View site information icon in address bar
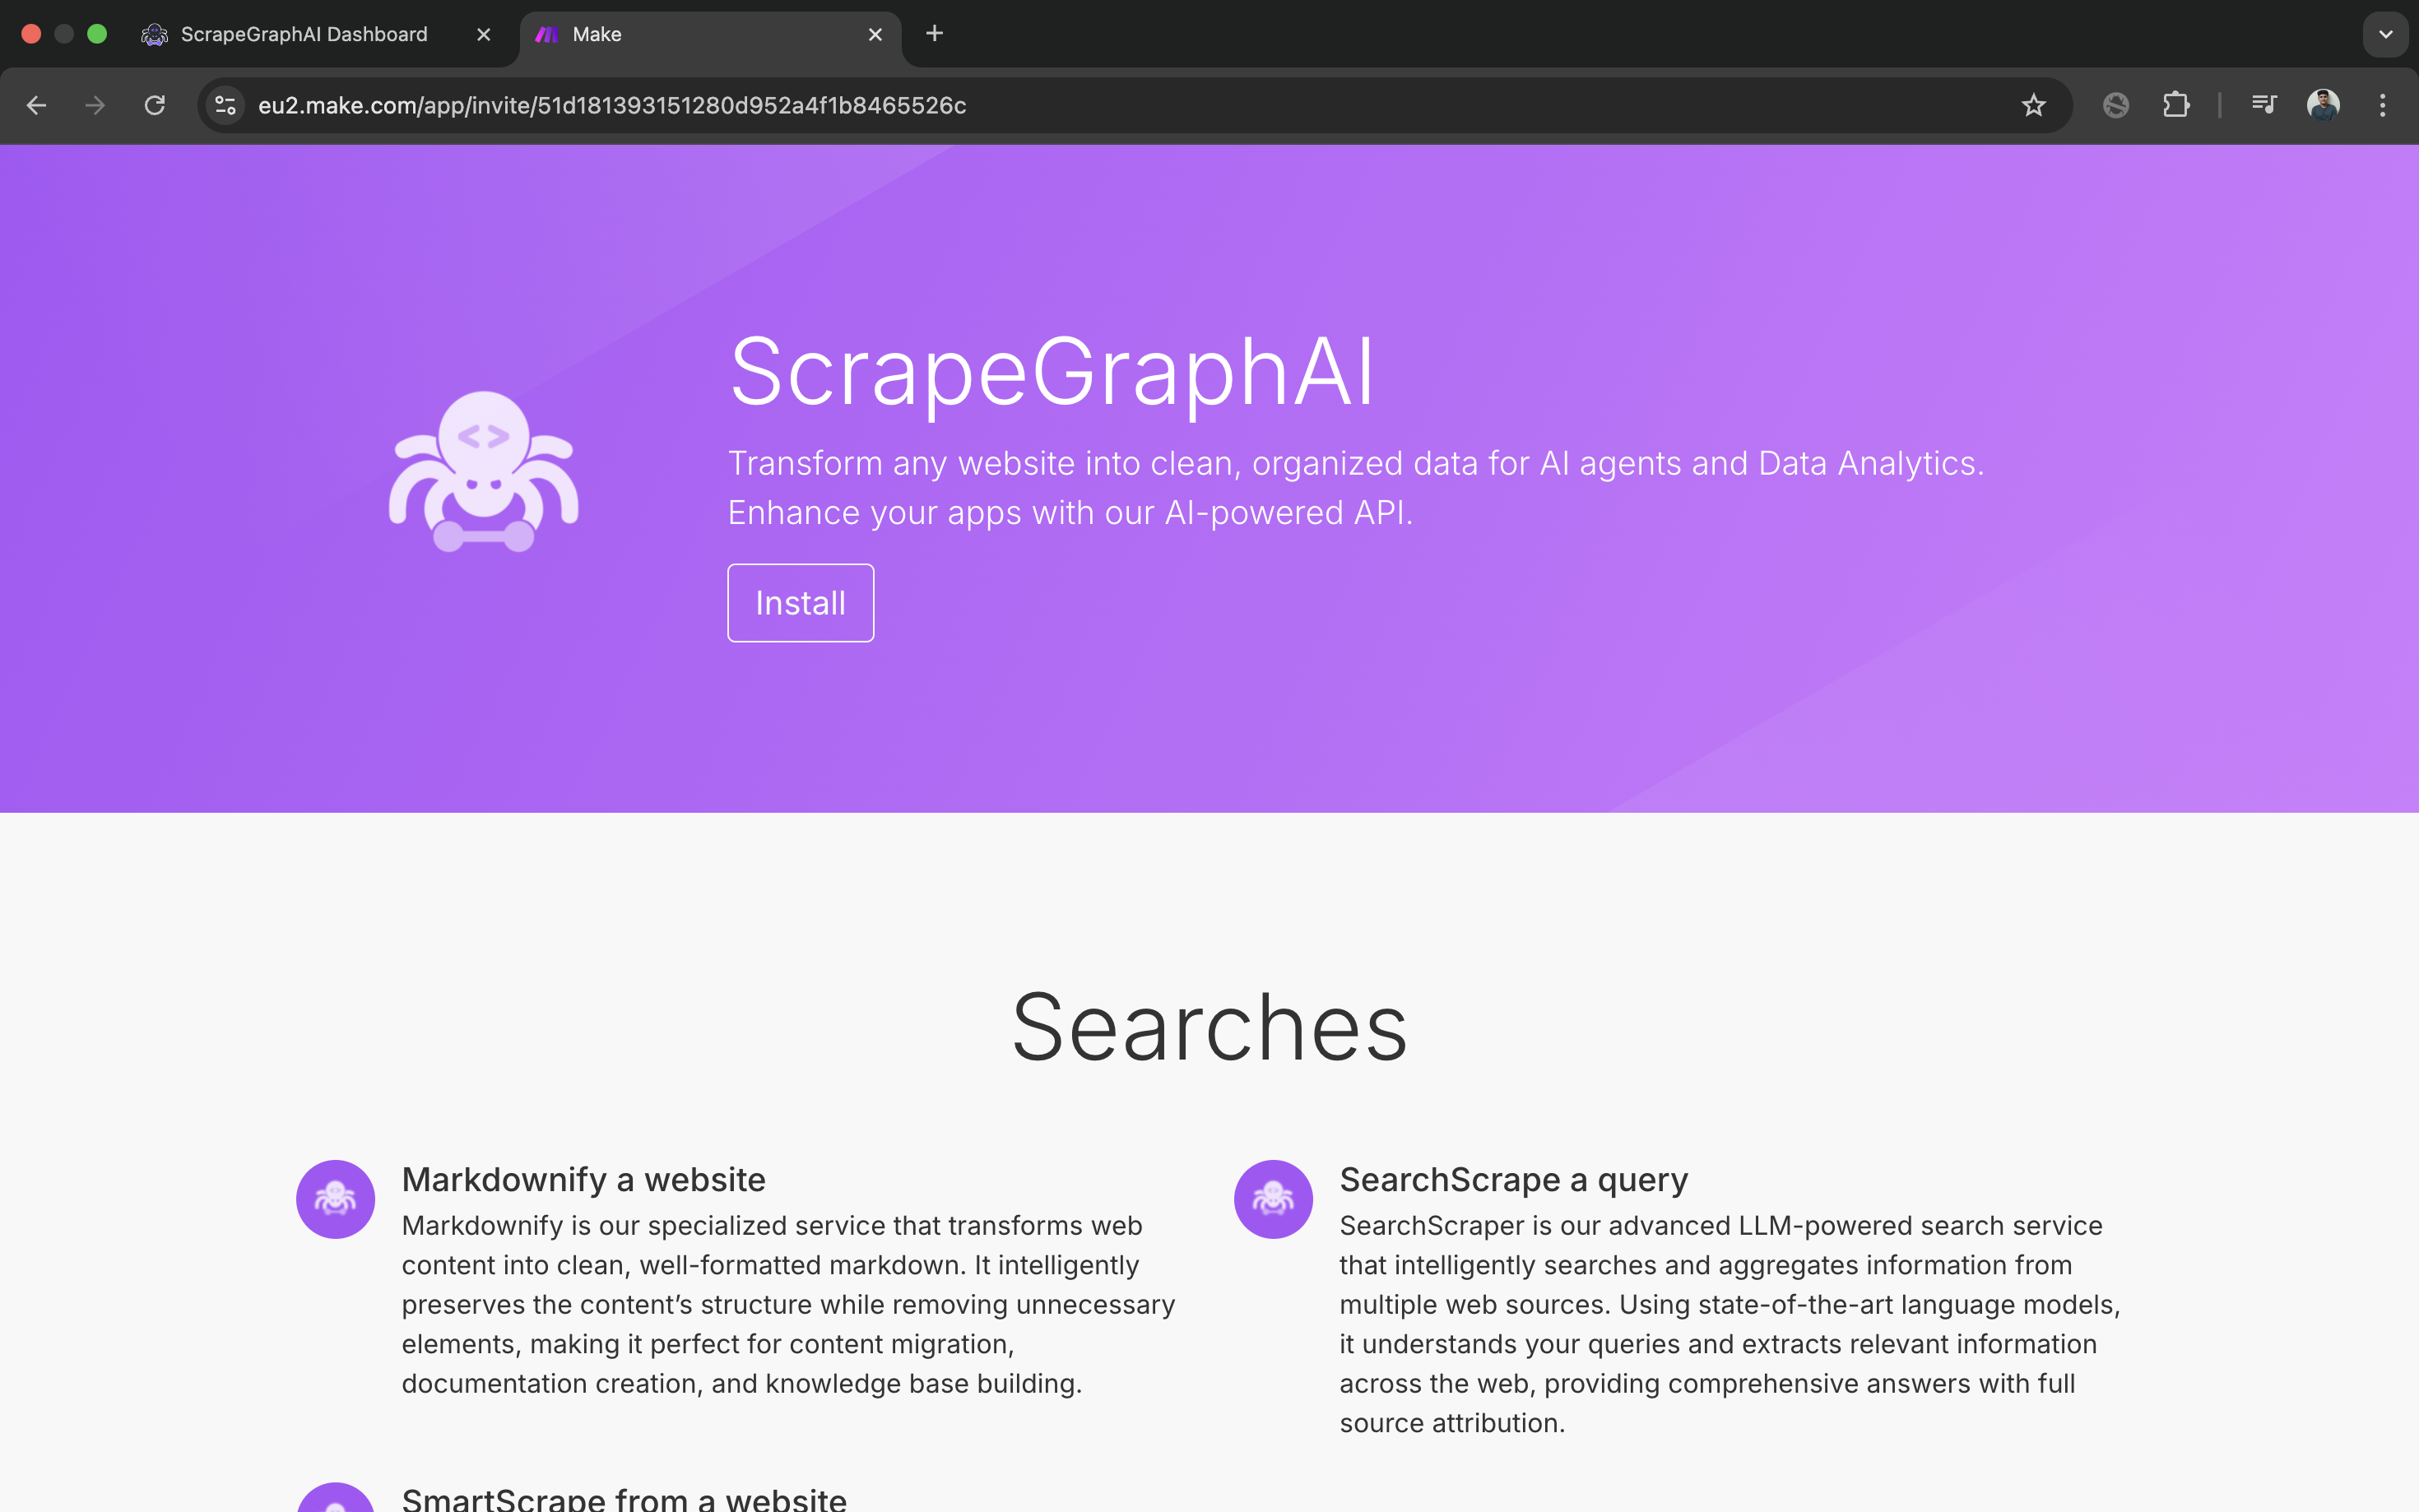 click(225, 105)
